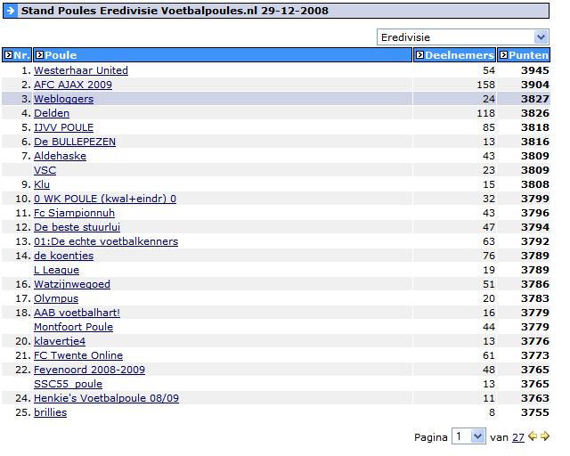Open the Eredivisie competition dropdown
Viewport: 570px width, 456px height.
461,37
